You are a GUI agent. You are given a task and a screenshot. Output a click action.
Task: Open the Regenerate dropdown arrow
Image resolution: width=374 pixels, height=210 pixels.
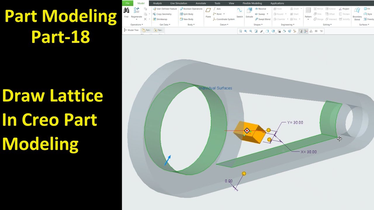tap(136, 20)
